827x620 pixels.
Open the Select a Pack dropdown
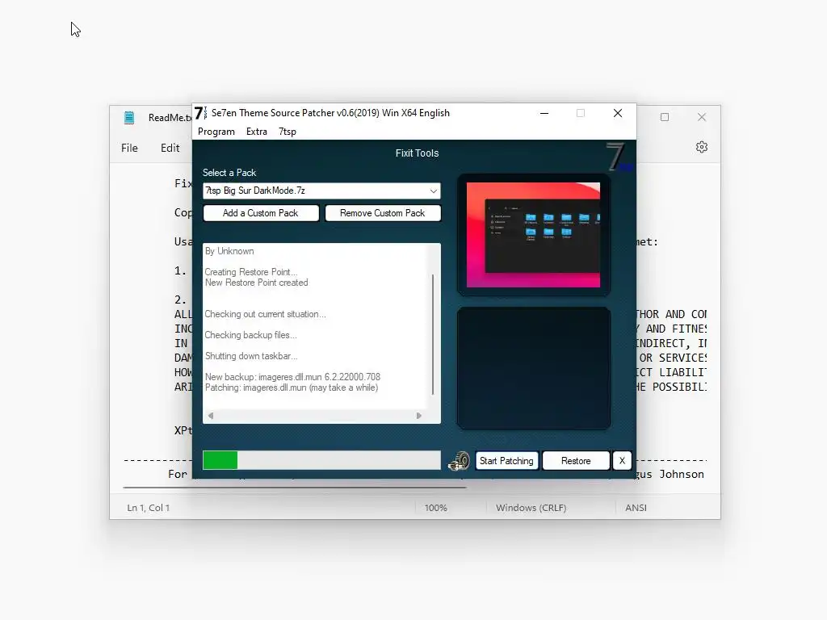coord(321,191)
